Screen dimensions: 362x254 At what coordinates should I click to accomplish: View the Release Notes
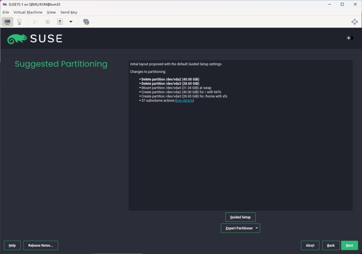(41, 245)
